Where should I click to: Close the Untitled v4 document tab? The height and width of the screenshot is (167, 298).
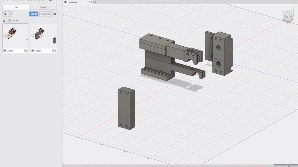click(91, 2)
